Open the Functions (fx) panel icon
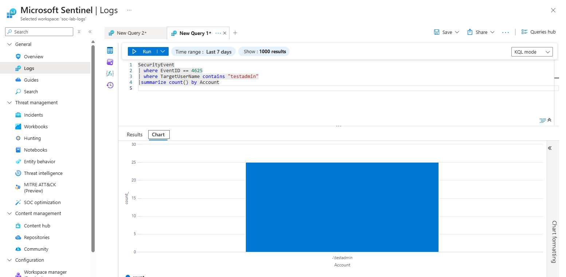 tap(110, 74)
